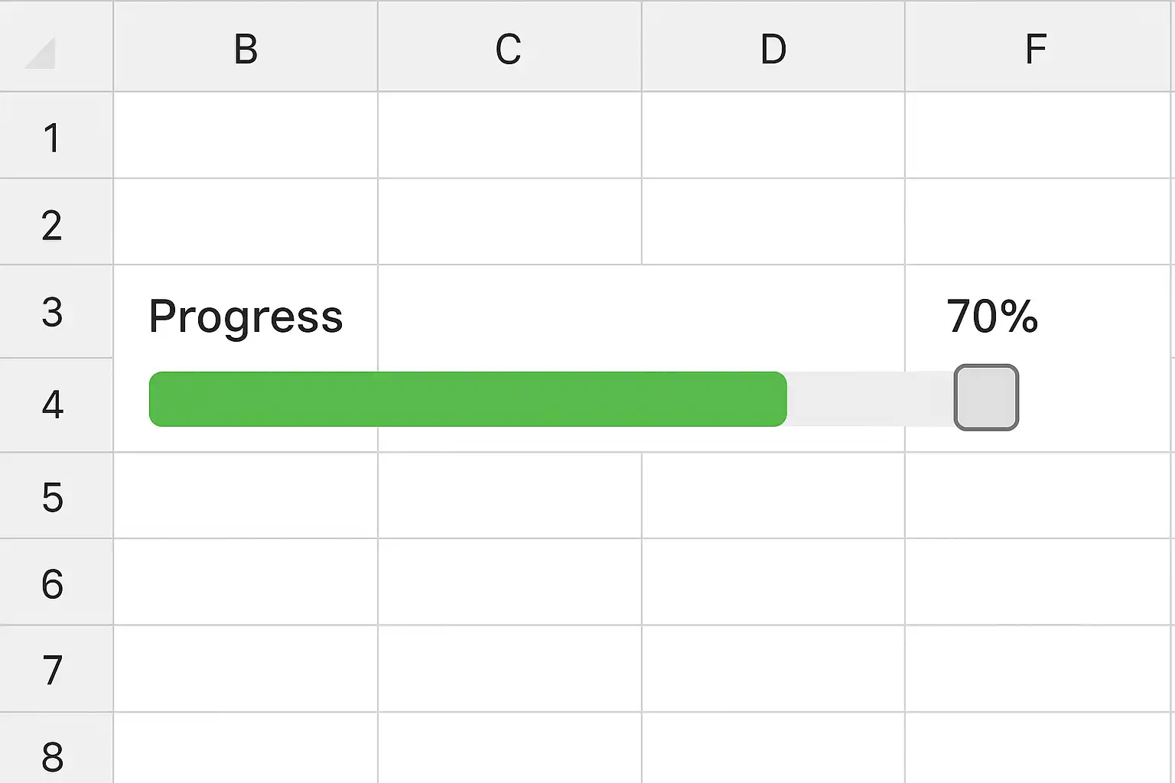
Task: Select row 7 header
Action: [52, 670]
